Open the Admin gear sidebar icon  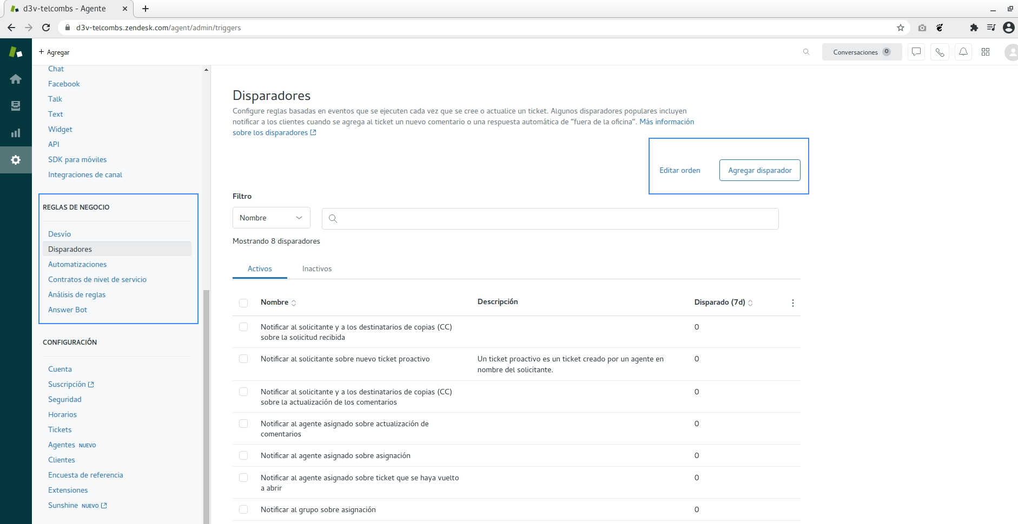(16, 160)
